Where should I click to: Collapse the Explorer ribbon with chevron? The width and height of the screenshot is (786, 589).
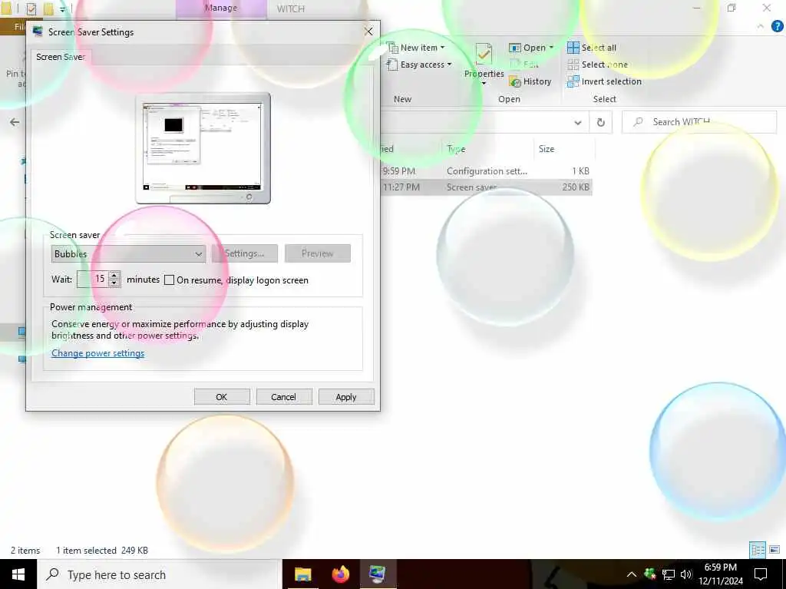click(x=761, y=26)
